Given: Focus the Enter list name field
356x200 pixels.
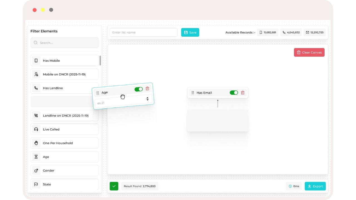Looking at the screenshot, I should point(144,32).
